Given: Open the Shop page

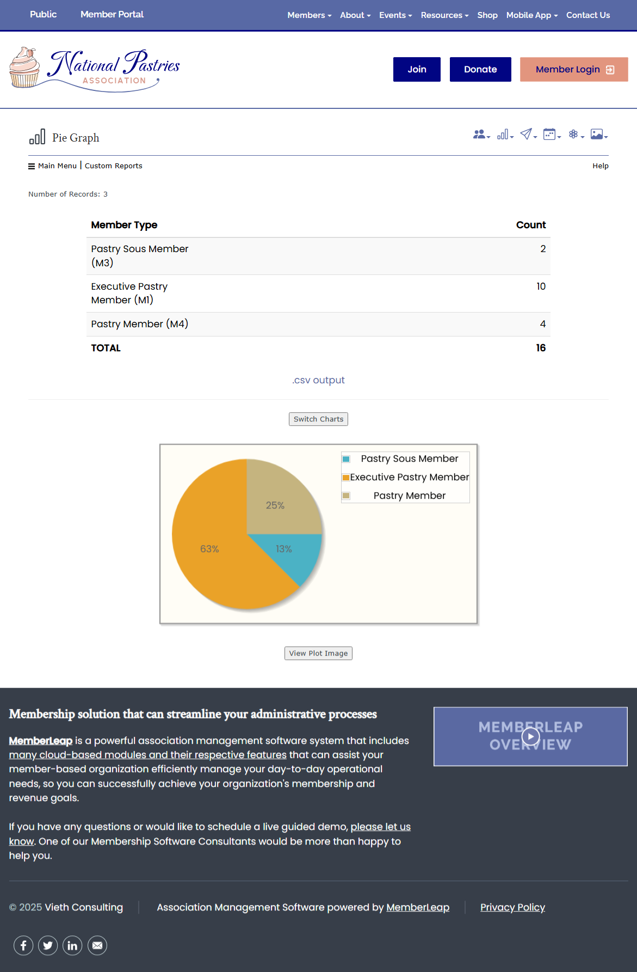Looking at the screenshot, I should pos(487,15).
